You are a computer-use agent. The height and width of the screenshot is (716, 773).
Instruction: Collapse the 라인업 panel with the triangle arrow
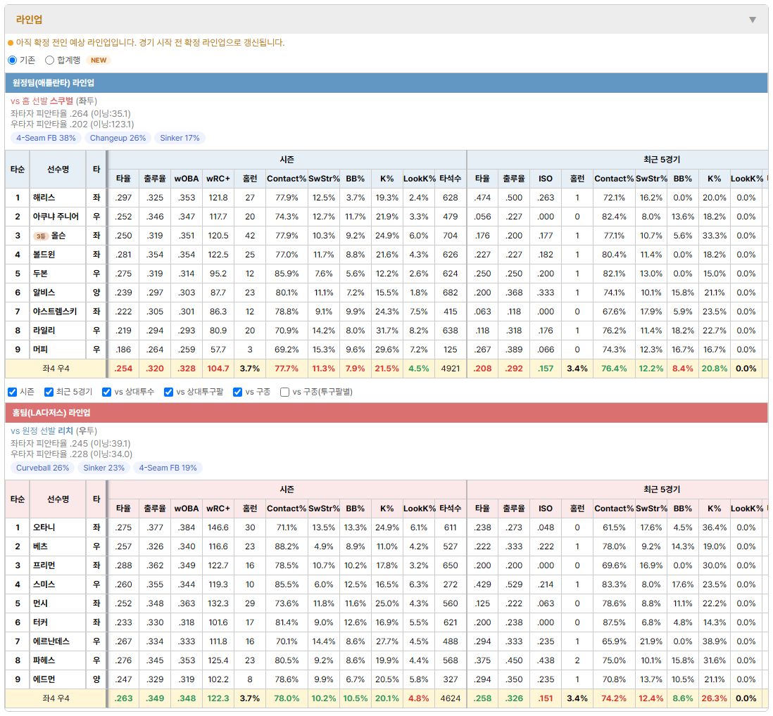tap(753, 20)
